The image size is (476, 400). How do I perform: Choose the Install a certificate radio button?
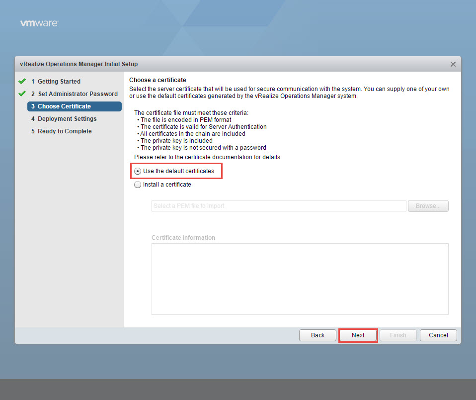click(x=138, y=185)
